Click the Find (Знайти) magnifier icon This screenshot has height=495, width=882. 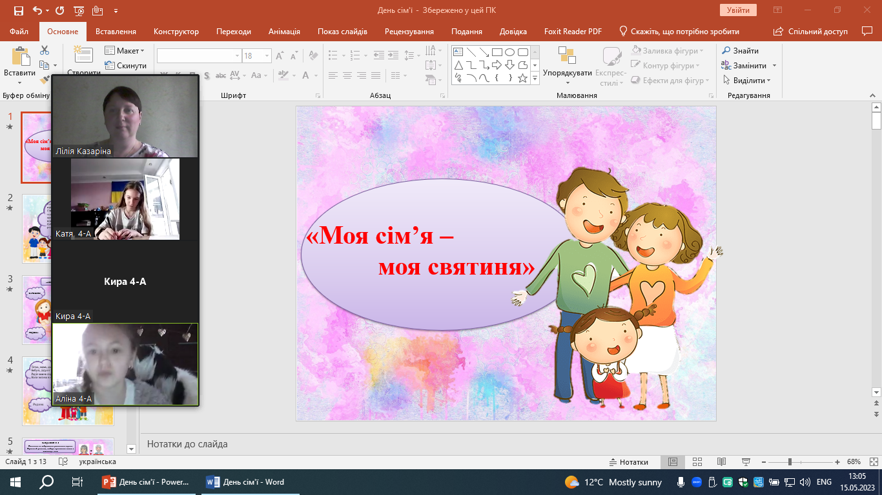point(726,51)
